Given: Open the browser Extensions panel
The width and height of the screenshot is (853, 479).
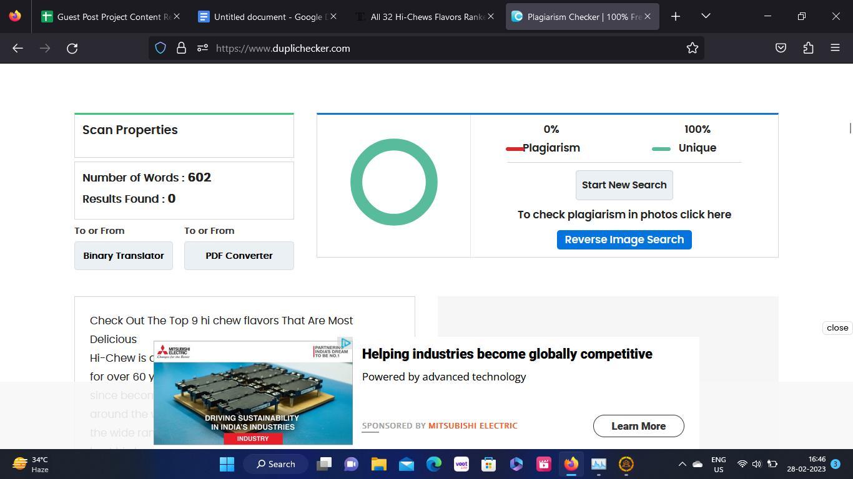Looking at the screenshot, I should 808,48.
